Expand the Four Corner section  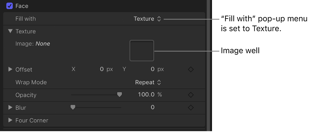[x=11, y=120]
